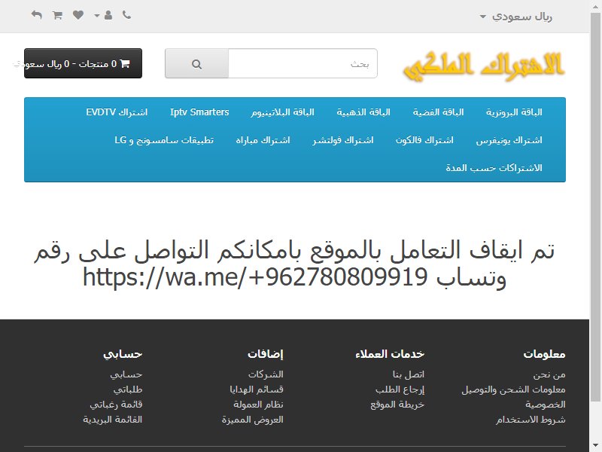Open إرجاع الطلب footer link
The image size is (602, 452).
pos(400,389)
